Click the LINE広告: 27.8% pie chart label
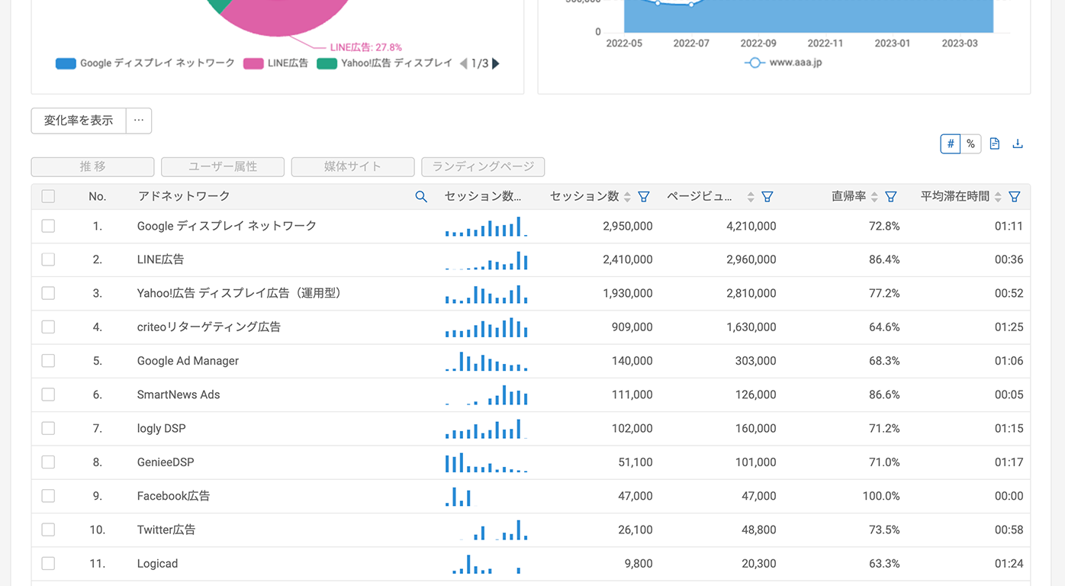Screen dimensions: 1065x586 pyautogui.click(x=366, y=47)
